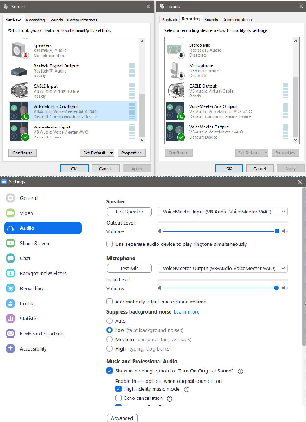Click Configure in the Playback window

tap(22, 153)
